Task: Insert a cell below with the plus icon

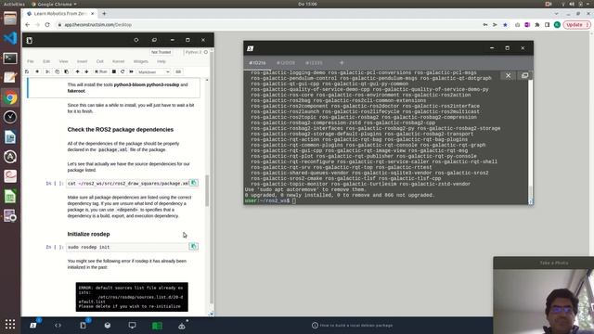Action: tap(37, 71)
